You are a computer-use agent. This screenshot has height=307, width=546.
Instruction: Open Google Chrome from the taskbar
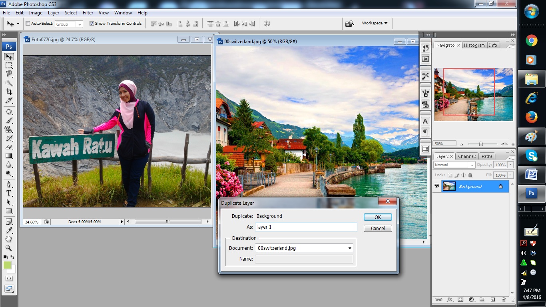[x=531, y=40]
